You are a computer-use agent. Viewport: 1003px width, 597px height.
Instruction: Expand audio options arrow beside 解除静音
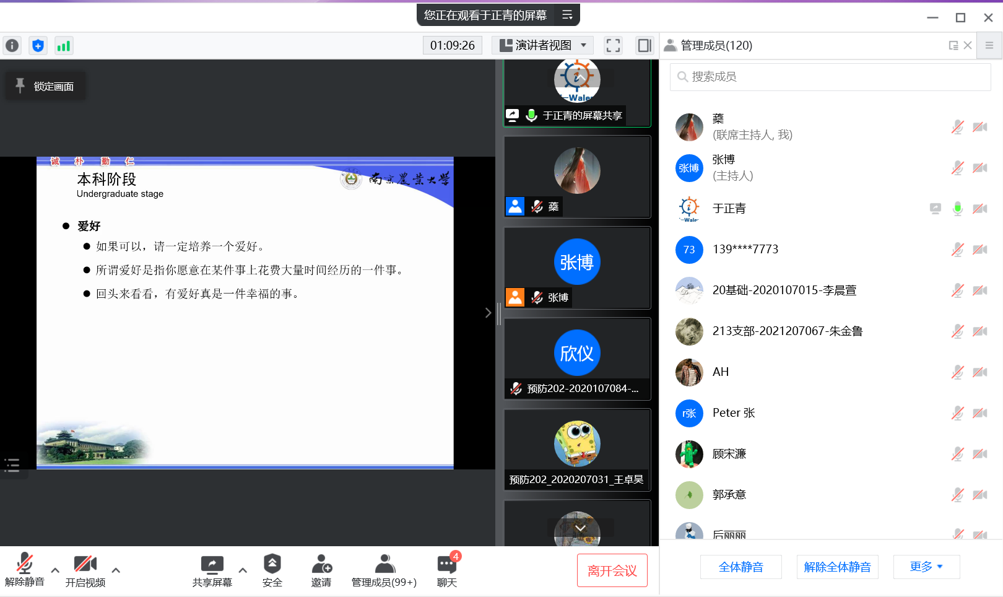[55, 570]
